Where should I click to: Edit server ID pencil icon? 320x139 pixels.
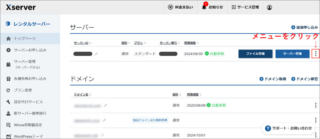[x=96, y=54]
